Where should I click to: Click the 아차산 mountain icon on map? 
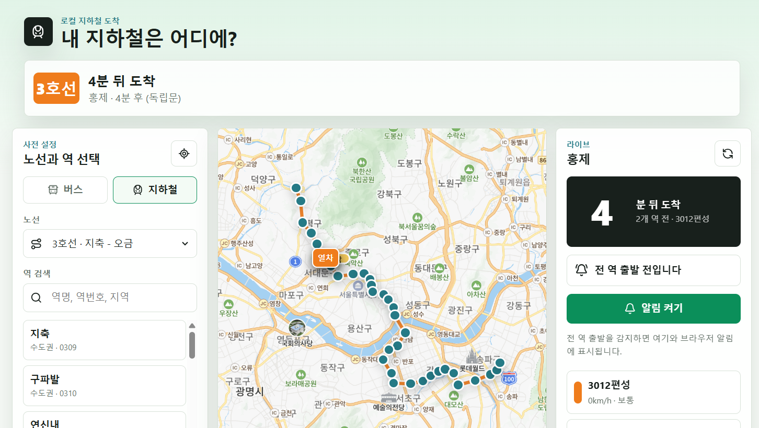pos(476,286)
